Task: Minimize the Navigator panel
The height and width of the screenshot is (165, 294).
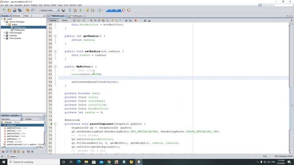Action: pos(44,115)
